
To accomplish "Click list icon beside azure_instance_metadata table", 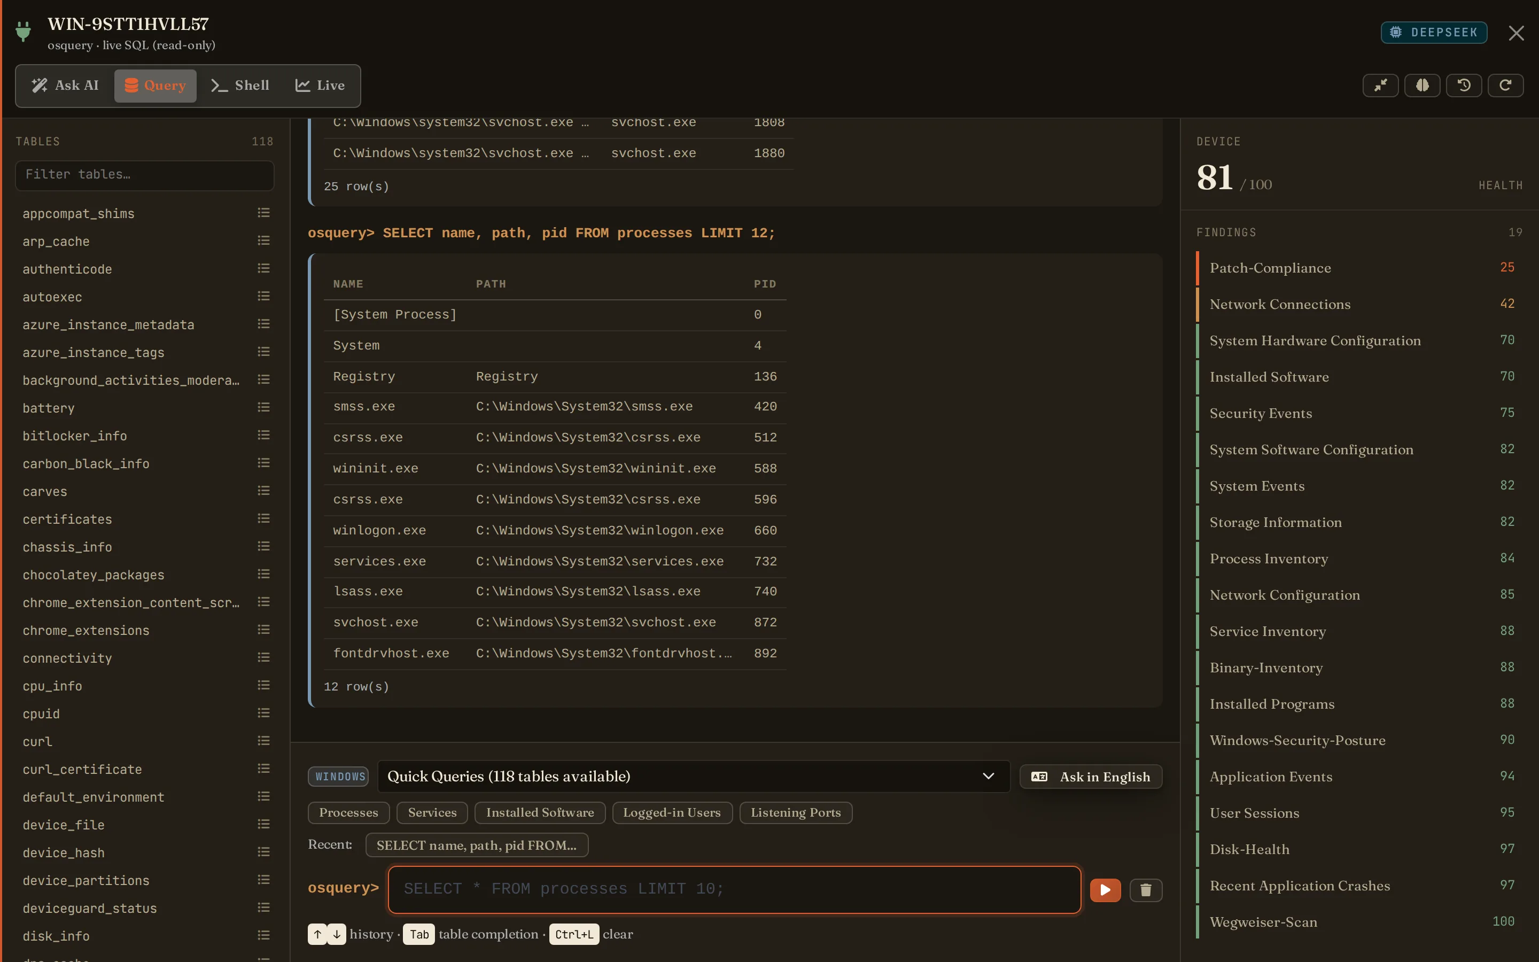I will (263, 324).
